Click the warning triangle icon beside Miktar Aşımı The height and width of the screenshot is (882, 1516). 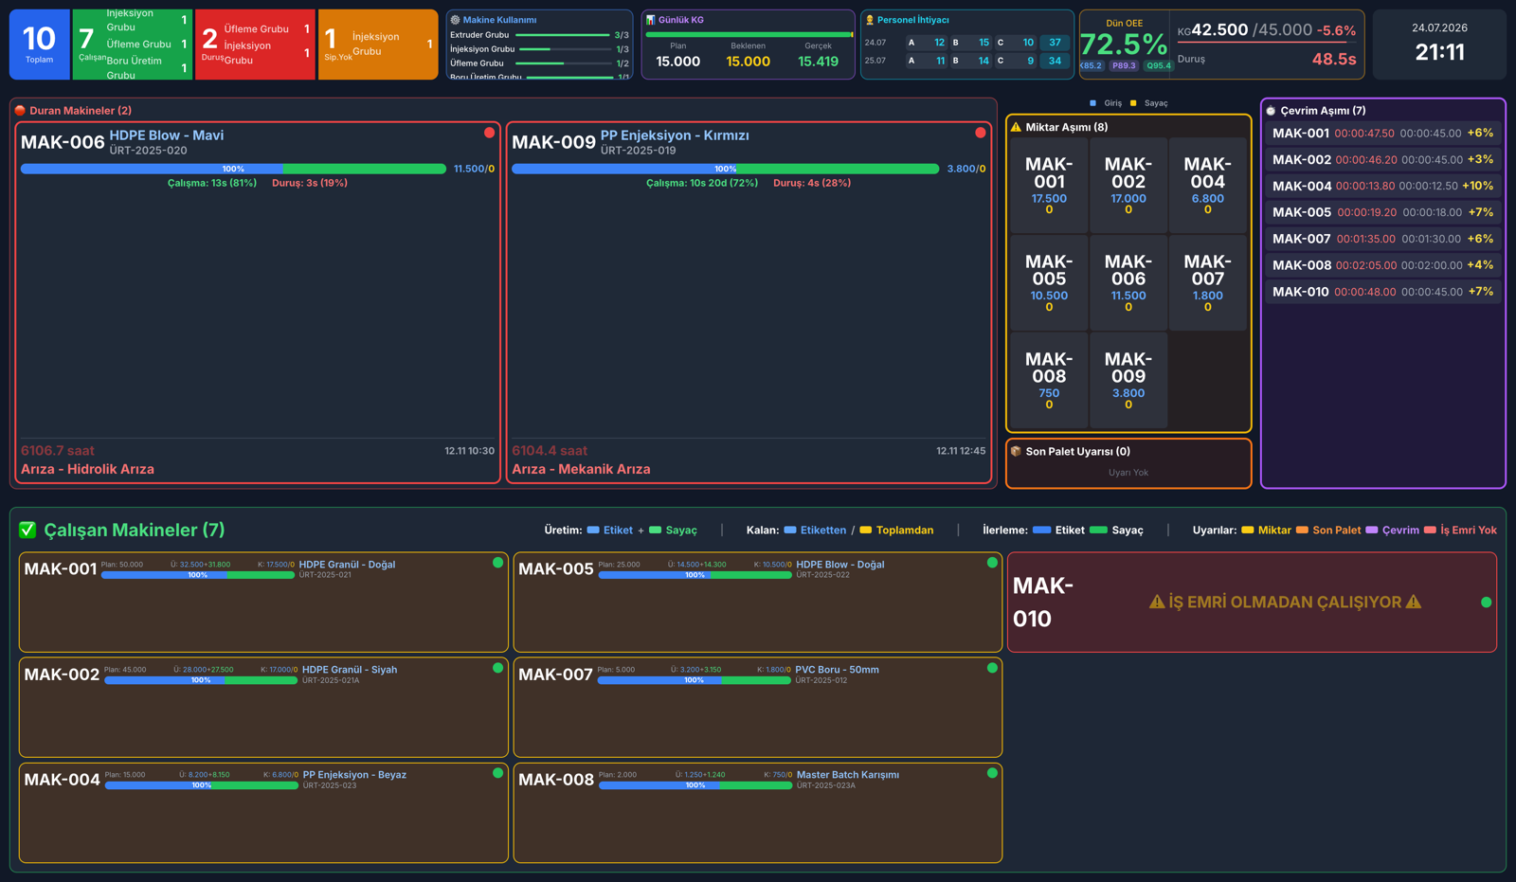[1016, 127]
